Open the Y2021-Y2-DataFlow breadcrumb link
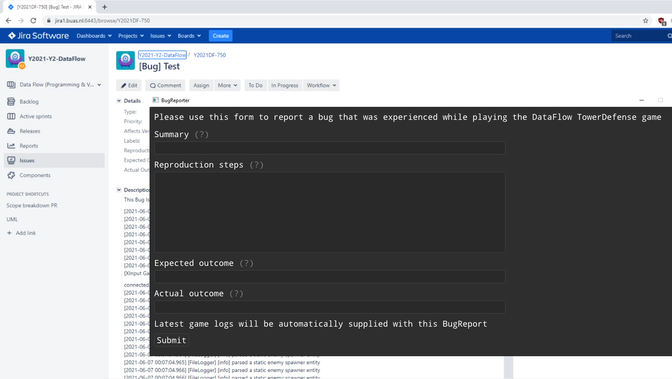This screenshot has height=379, width=672. tap(162, 55)
